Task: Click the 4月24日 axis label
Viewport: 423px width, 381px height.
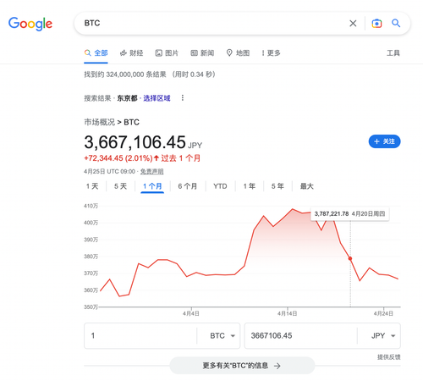Action: click(x=383, y=313)
